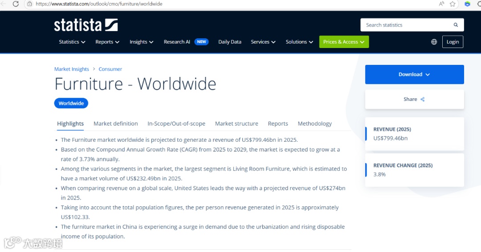
Task: Follow the Market Insights breadcrumb link
Action: point(71,69)
